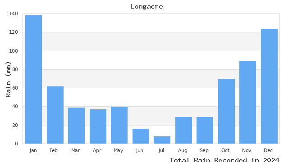Select the June rainfall bar

point(141,136)
